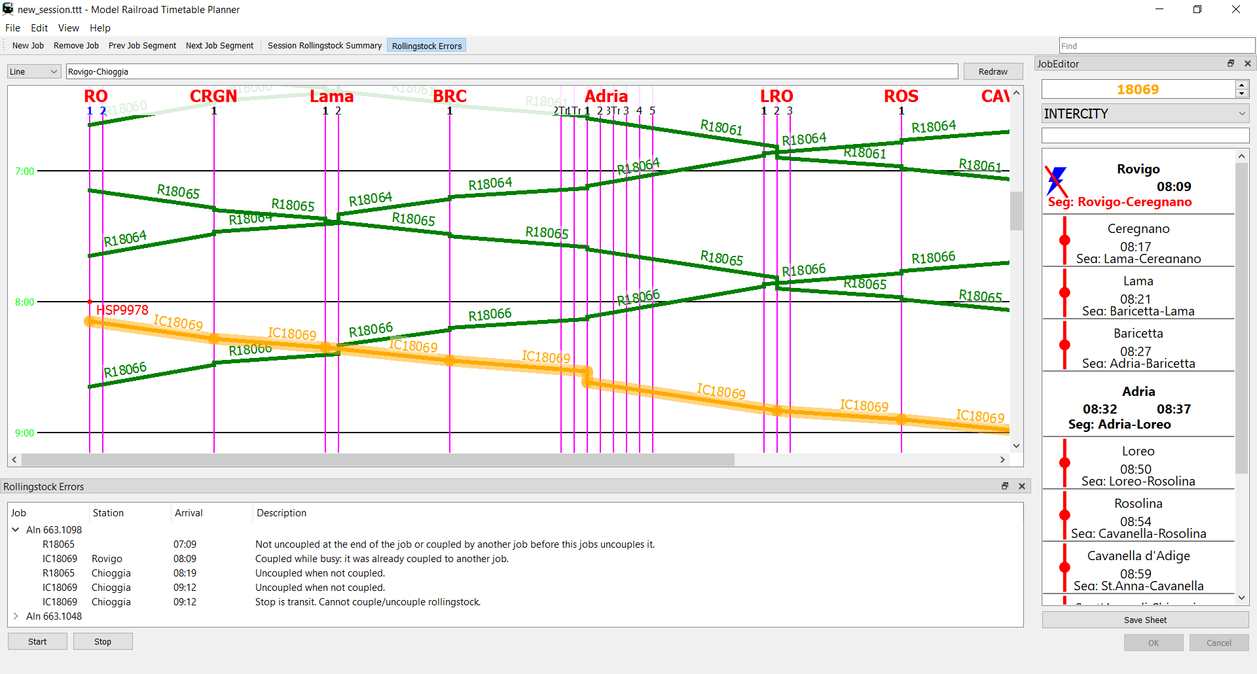Click the Find search field

(x=1157, y=46)
